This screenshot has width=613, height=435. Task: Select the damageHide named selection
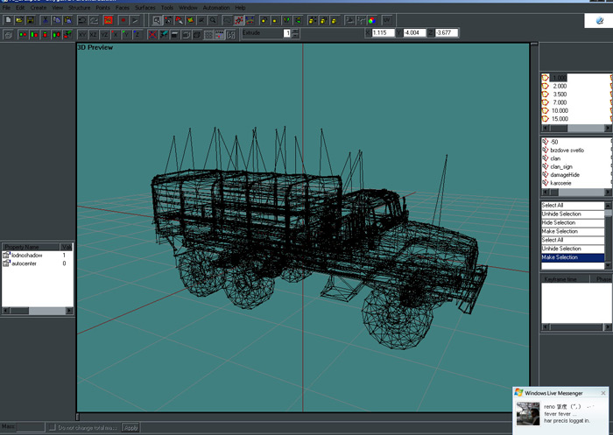[566, 175]
